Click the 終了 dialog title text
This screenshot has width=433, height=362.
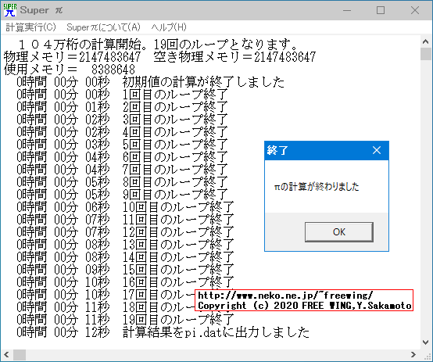click(277, 150)
